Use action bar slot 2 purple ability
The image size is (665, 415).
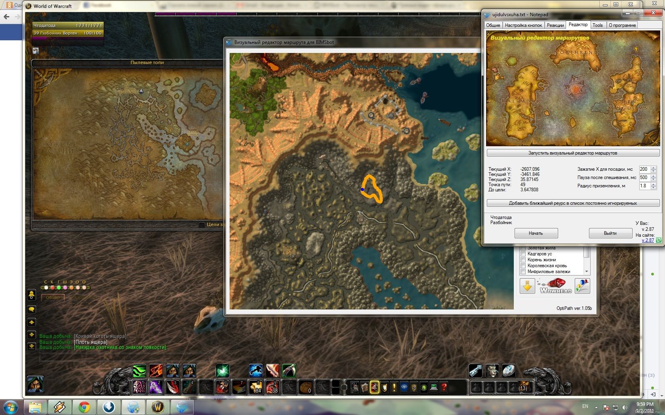point(156,387)
